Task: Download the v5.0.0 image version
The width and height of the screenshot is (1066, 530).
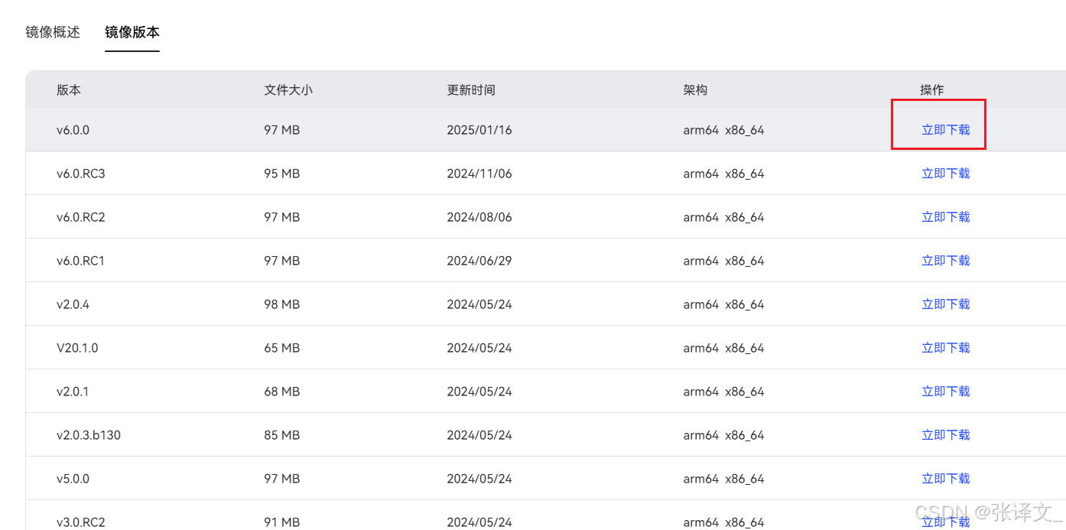Action: (946, 478)
